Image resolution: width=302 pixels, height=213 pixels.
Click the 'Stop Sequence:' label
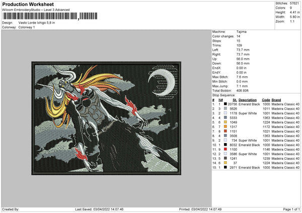click(x=224, y=95)
